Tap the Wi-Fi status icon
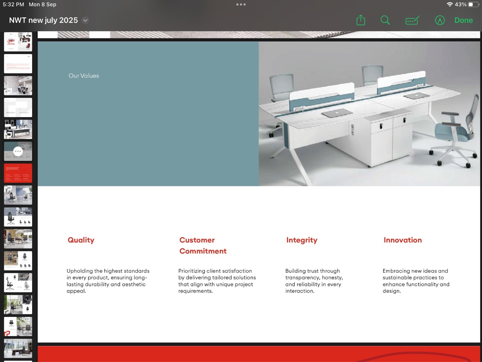The height and width of the screenshot is (362, 482). (450, 5)
